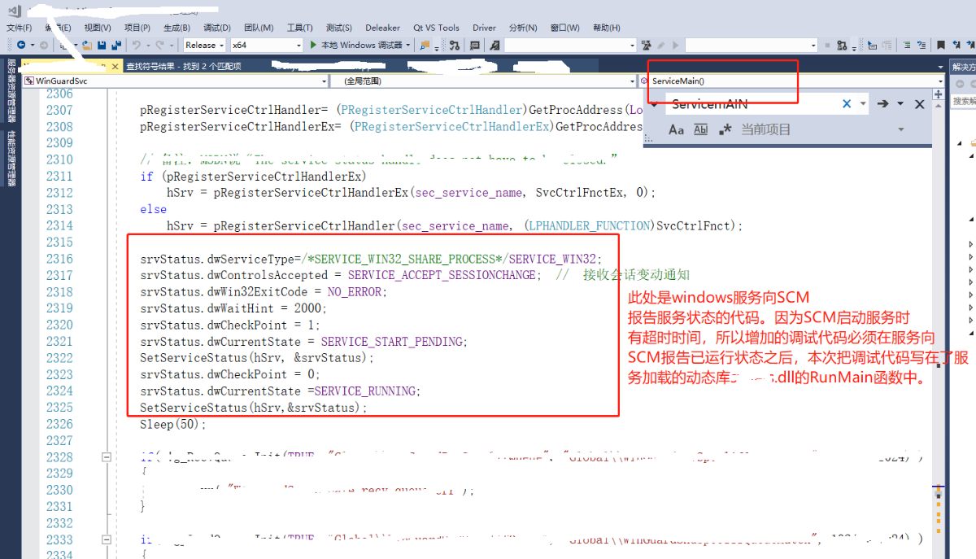Open the Release configuration dropdown

204,45
